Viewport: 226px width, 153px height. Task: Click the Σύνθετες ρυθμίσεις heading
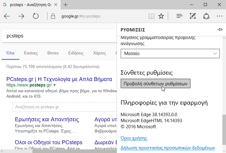pos(147,73)
